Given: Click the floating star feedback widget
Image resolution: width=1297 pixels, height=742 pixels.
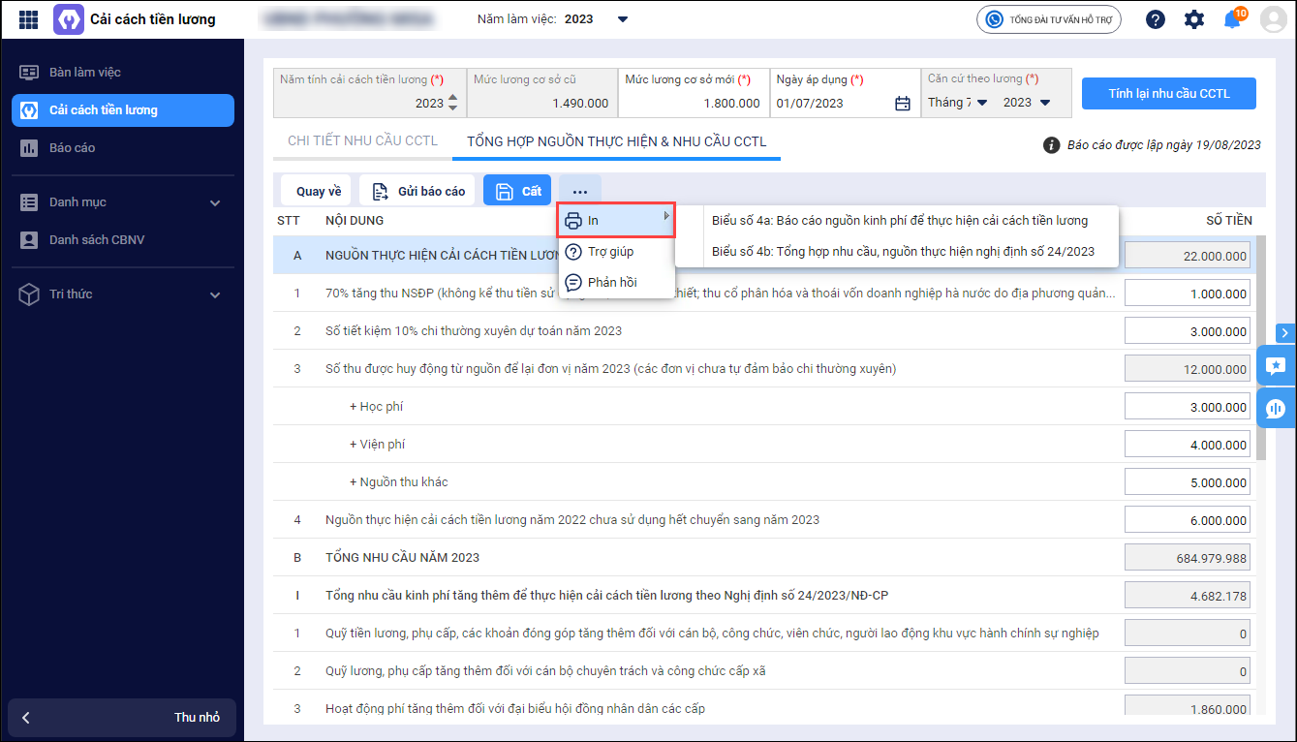Looking at the screenshot, I should (1276, 365).
